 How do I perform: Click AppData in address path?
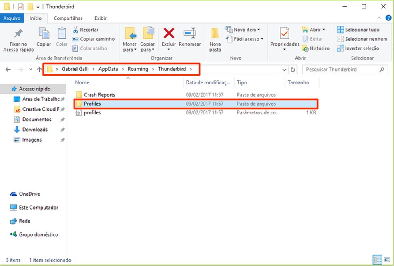pos(108,69)
